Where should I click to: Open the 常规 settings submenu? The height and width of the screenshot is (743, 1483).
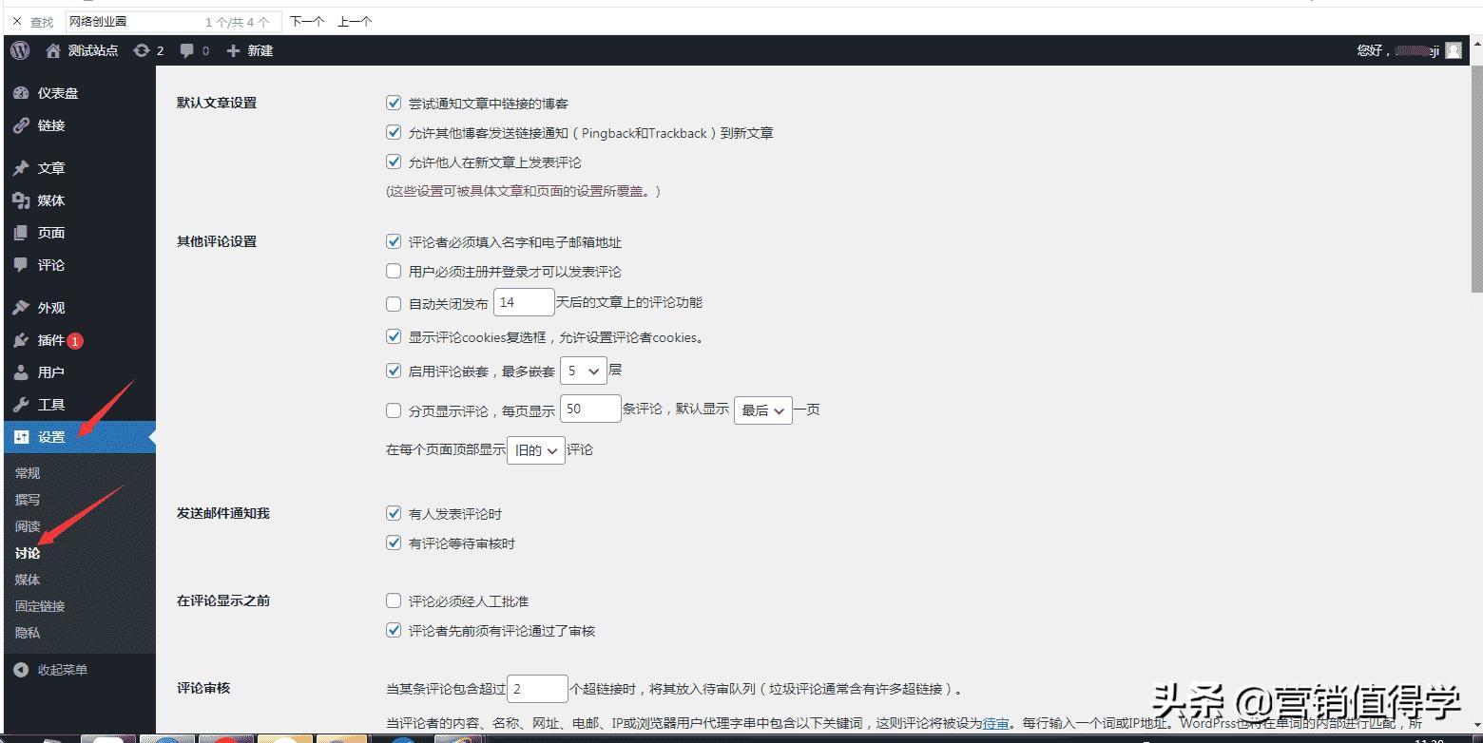coord(28,473)
